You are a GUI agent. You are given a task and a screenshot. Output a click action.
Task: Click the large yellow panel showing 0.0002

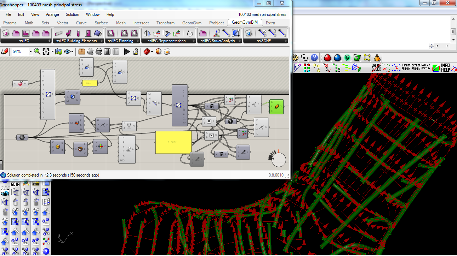pos(173,142)
